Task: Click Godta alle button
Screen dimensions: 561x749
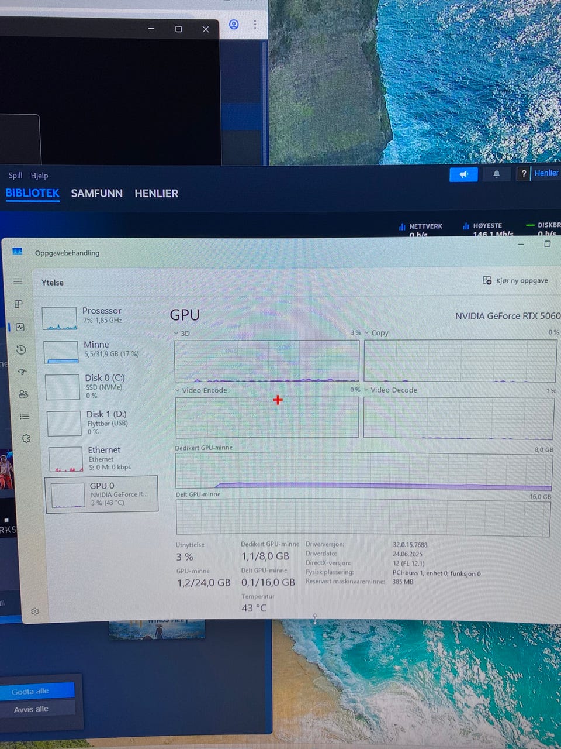Action: pos(37,691)
